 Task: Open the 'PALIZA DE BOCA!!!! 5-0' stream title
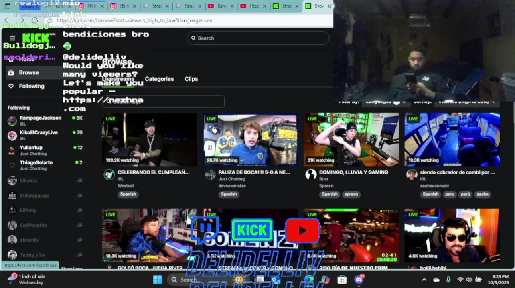point(254,172)
